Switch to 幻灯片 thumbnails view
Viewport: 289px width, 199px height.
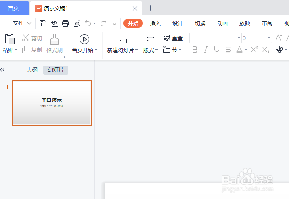pos(56,70)
